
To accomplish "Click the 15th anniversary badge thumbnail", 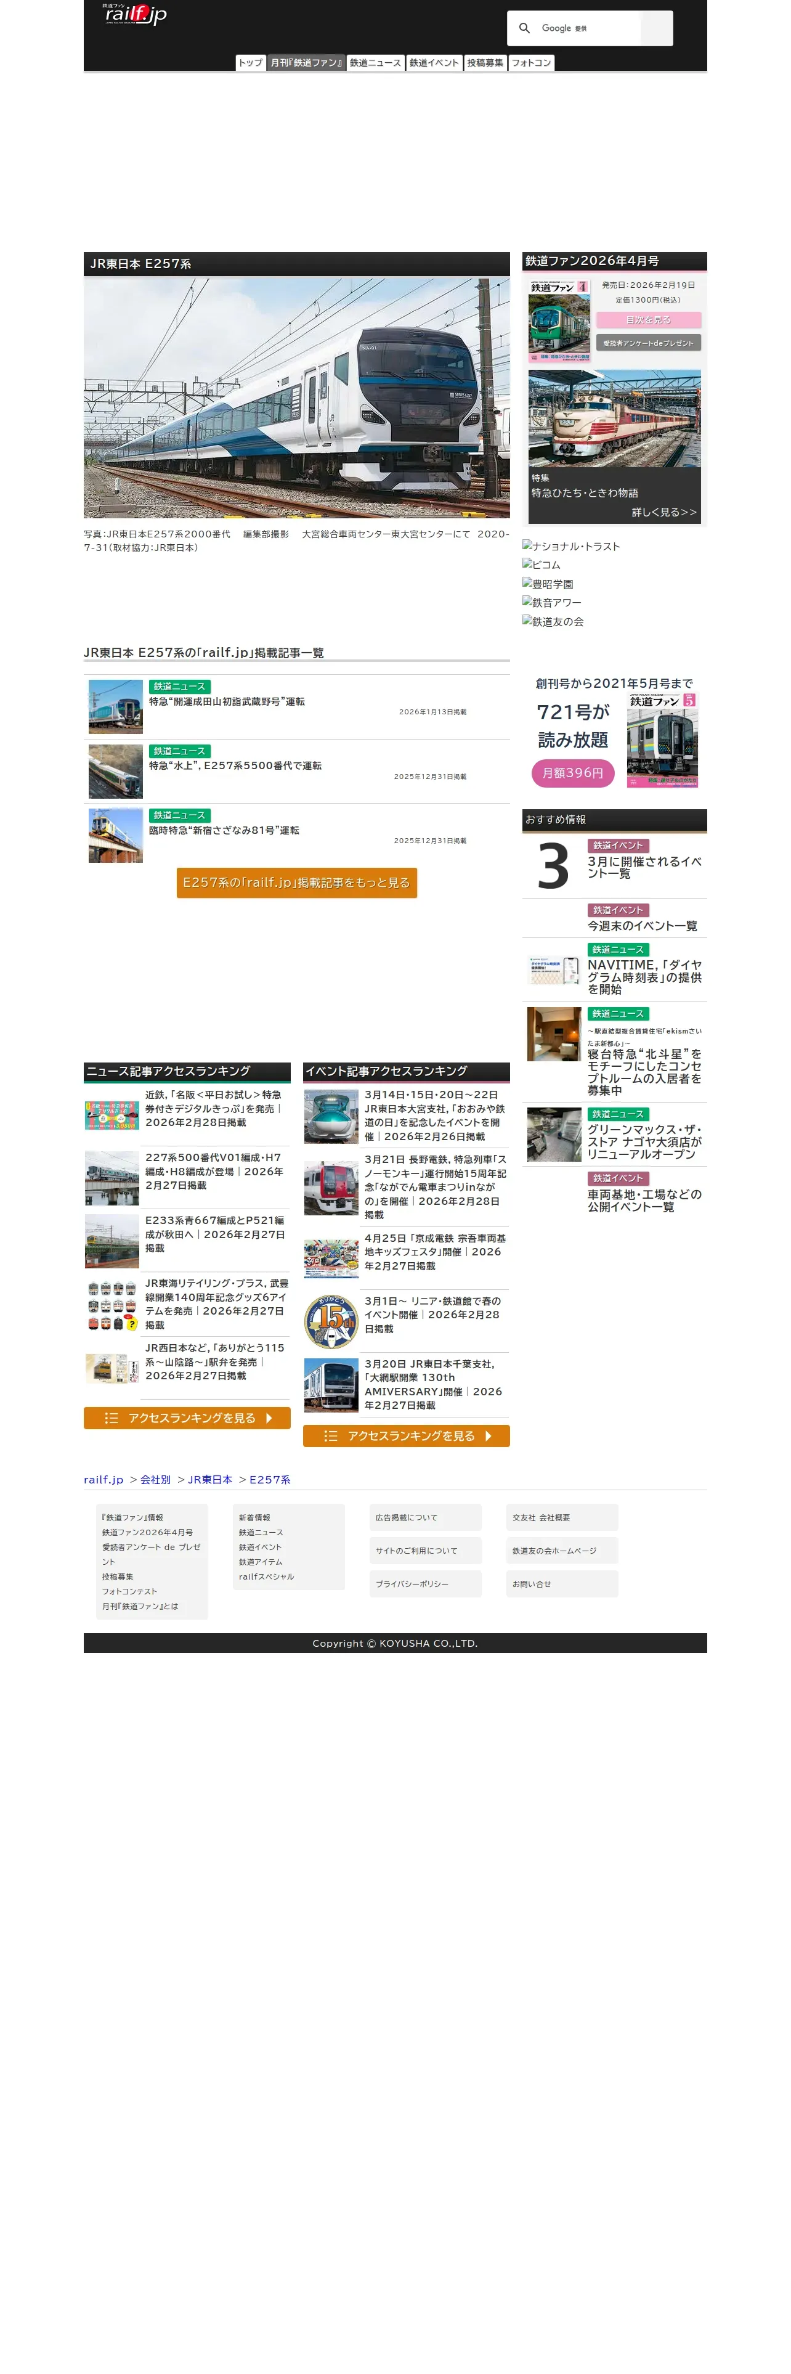I will [331, 1321].
